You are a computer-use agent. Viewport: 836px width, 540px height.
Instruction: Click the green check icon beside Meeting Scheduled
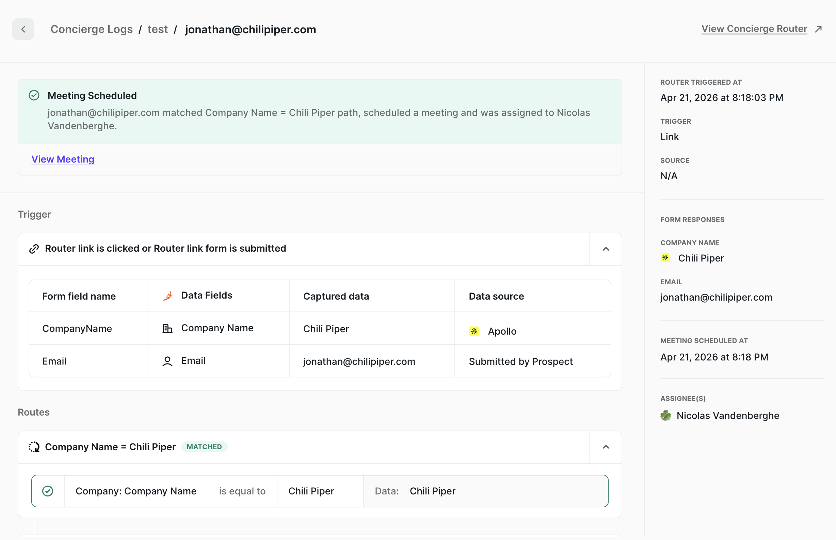pos(34,95)
